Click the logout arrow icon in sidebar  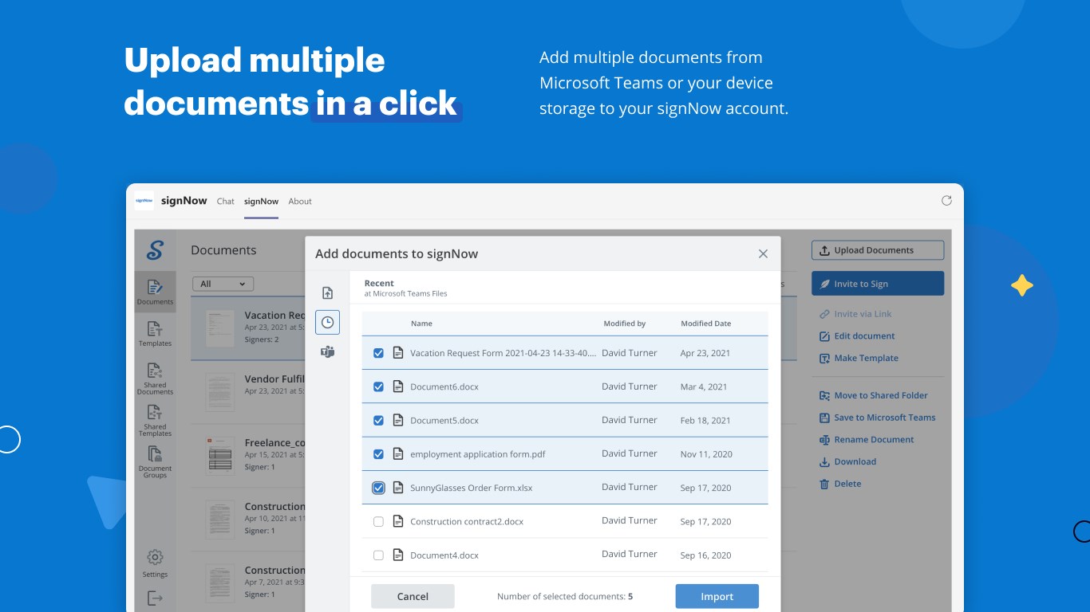tap(155, 598)
